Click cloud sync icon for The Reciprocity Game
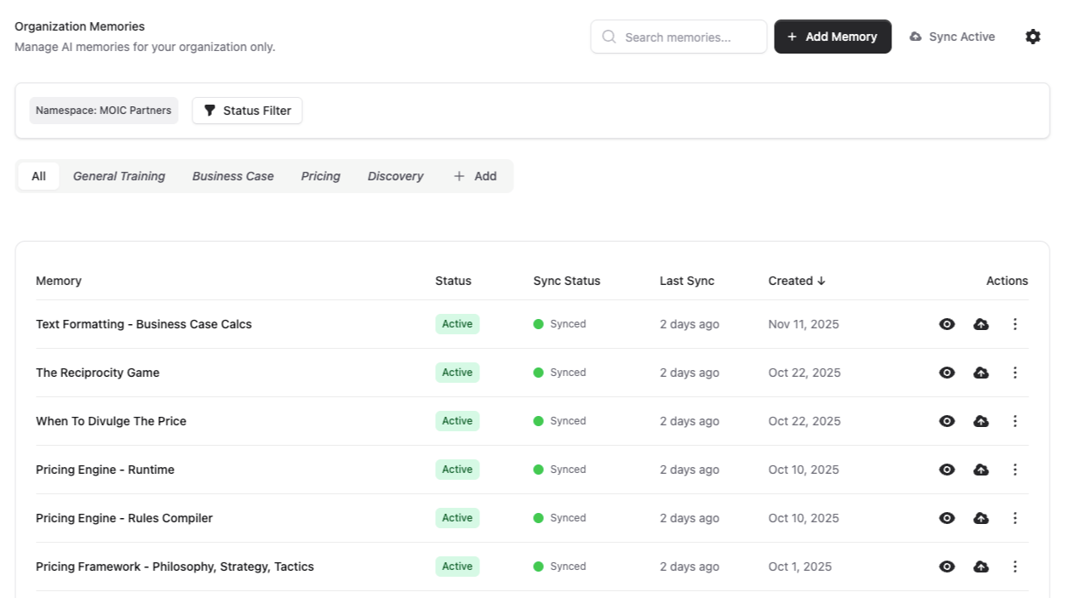 coord(981,373)
